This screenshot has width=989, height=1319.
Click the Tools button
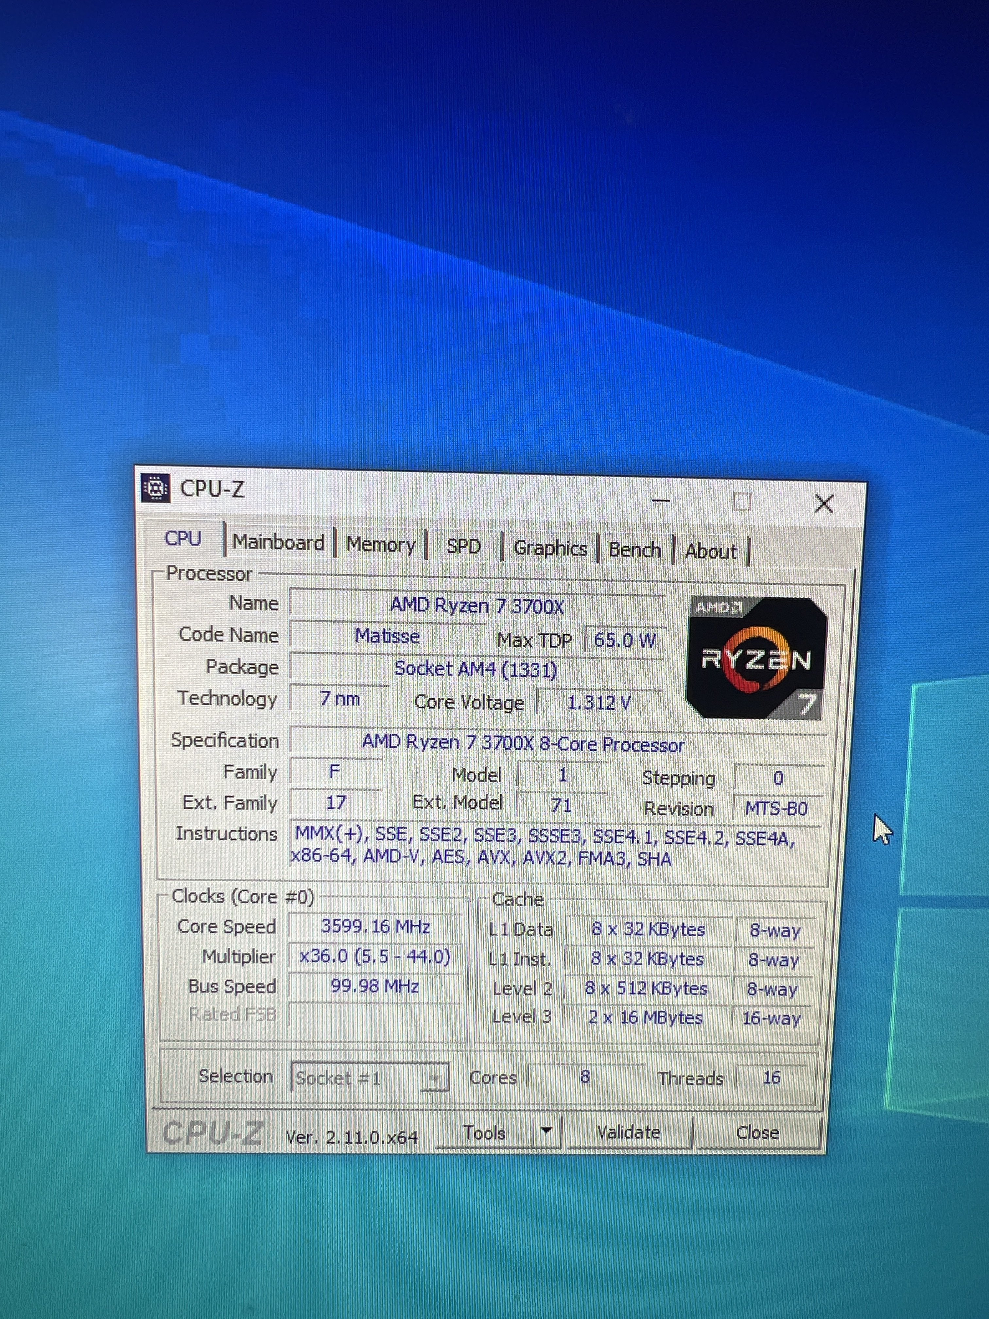tap(484, 1132)
